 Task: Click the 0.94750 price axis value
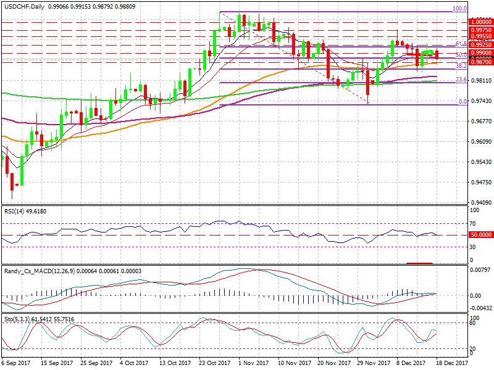pos(482,183)
